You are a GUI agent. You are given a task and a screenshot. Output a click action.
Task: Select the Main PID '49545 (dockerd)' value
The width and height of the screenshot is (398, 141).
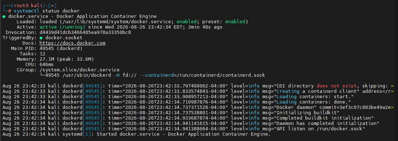click(61, 49)
